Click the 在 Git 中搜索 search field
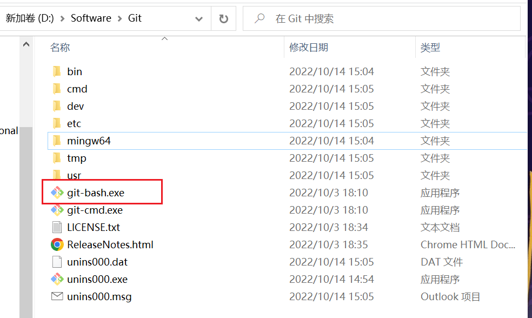The image size is (532, 318). 381,18
